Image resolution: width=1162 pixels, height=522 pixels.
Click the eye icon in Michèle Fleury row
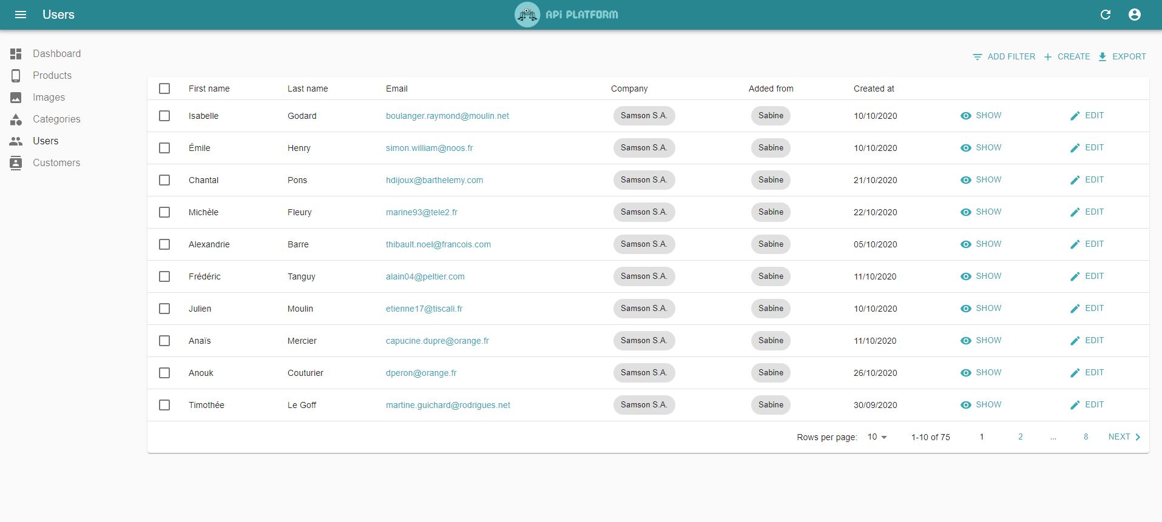pyautogui.click(x=966, y=212)
